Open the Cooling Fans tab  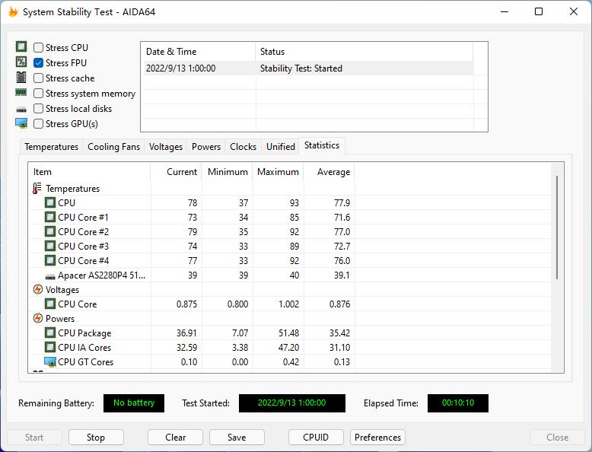click(x=113, y=147)
